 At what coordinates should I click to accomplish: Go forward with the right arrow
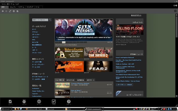[x=6, y=11]
